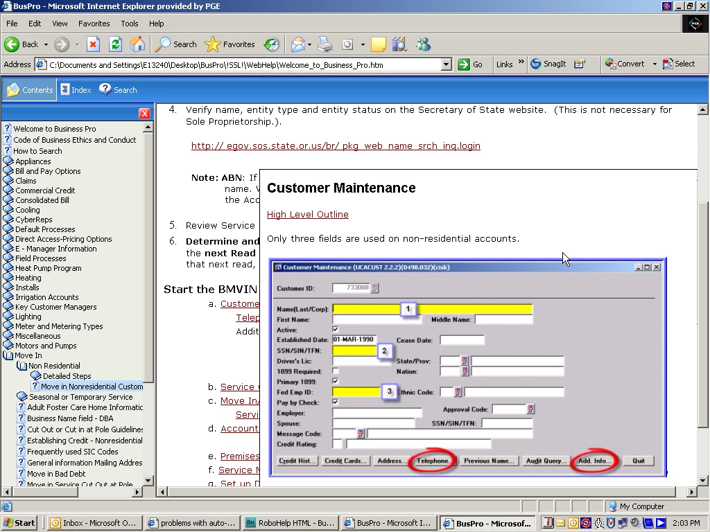Screen dimensions: 710x532
Task: Toggle the Primary 1099 checkbox
Action: (x=336, y=382)
